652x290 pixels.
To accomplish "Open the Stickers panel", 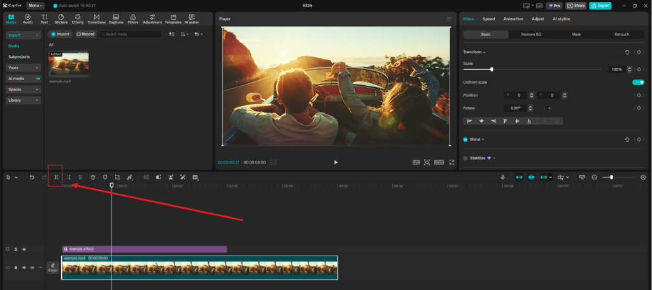I will 60,18.
